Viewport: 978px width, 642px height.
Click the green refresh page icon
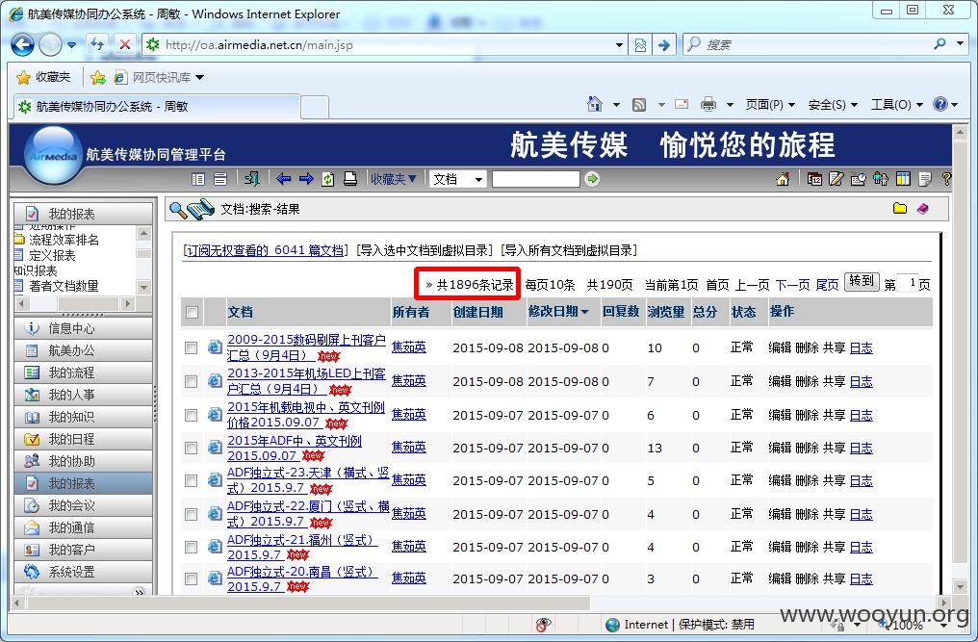[x=328, y=179]
